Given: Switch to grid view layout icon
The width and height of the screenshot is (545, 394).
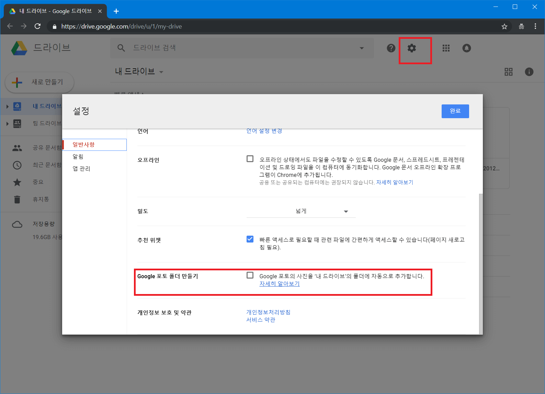Looking at the screenshot, I should (508, 72).
